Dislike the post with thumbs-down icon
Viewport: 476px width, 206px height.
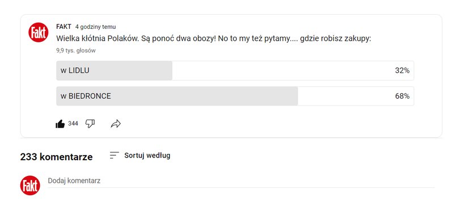click(x=90, y=124)
